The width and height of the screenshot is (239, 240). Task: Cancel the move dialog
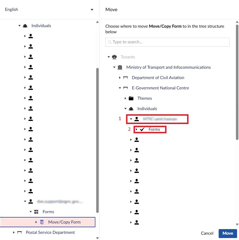pos(207,233)
